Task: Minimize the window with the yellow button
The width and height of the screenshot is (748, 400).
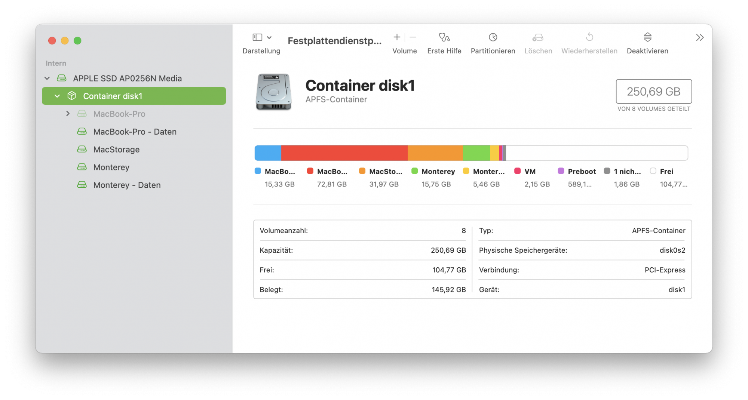Action: click(x=65, y=40)
